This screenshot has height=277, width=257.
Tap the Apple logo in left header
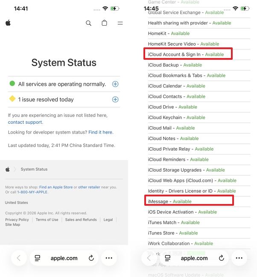8,23
